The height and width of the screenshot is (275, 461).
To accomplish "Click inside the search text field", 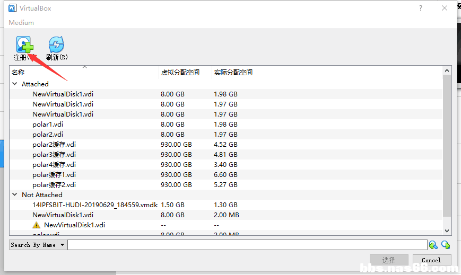I will pos(247,245).
